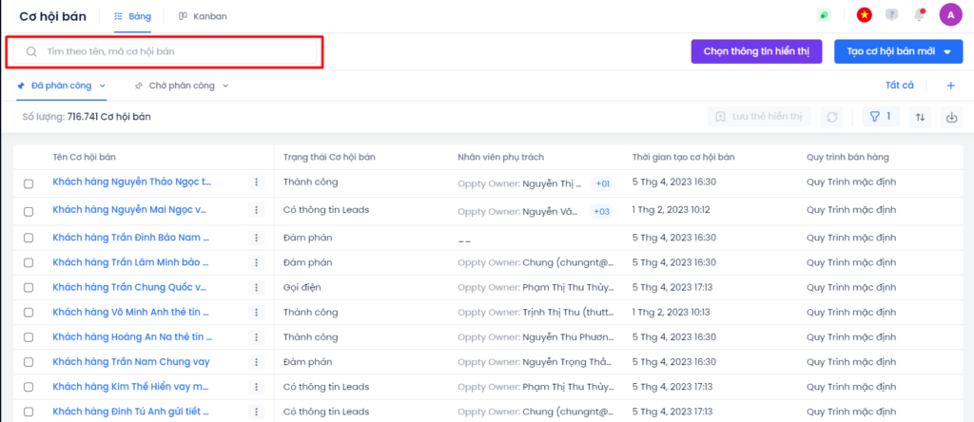Add a new tab with plus icon
This screenshot has width=974, height=422.
tap(950, 86)
